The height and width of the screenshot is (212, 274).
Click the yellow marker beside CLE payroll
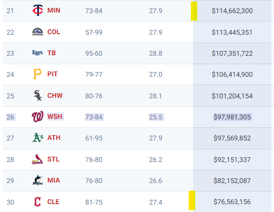[x=192, y=200]
